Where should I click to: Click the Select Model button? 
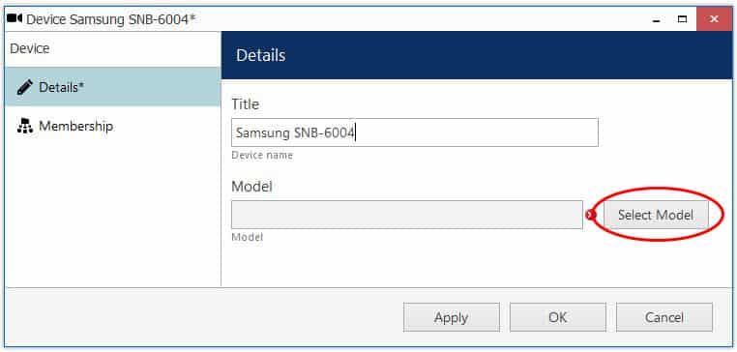pyautogui.click(x=656, y=215)
